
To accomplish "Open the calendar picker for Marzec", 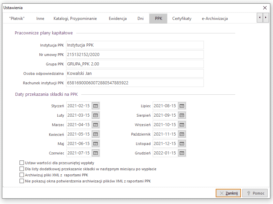I will pyautogui.click(x=95, y=125).
